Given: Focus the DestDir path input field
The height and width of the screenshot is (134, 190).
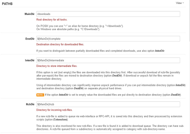Looking at the screenshot, I should tap(108, 39).
